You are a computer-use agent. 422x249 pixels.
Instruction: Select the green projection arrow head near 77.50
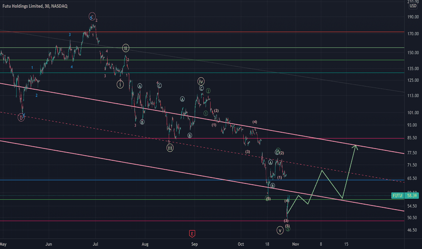[355, 147]
